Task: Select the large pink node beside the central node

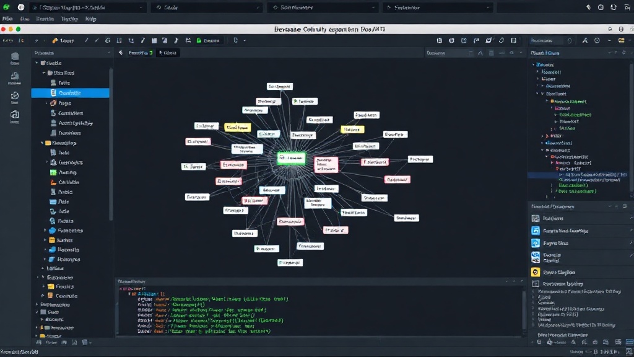Action: click(x=326, y=164)
